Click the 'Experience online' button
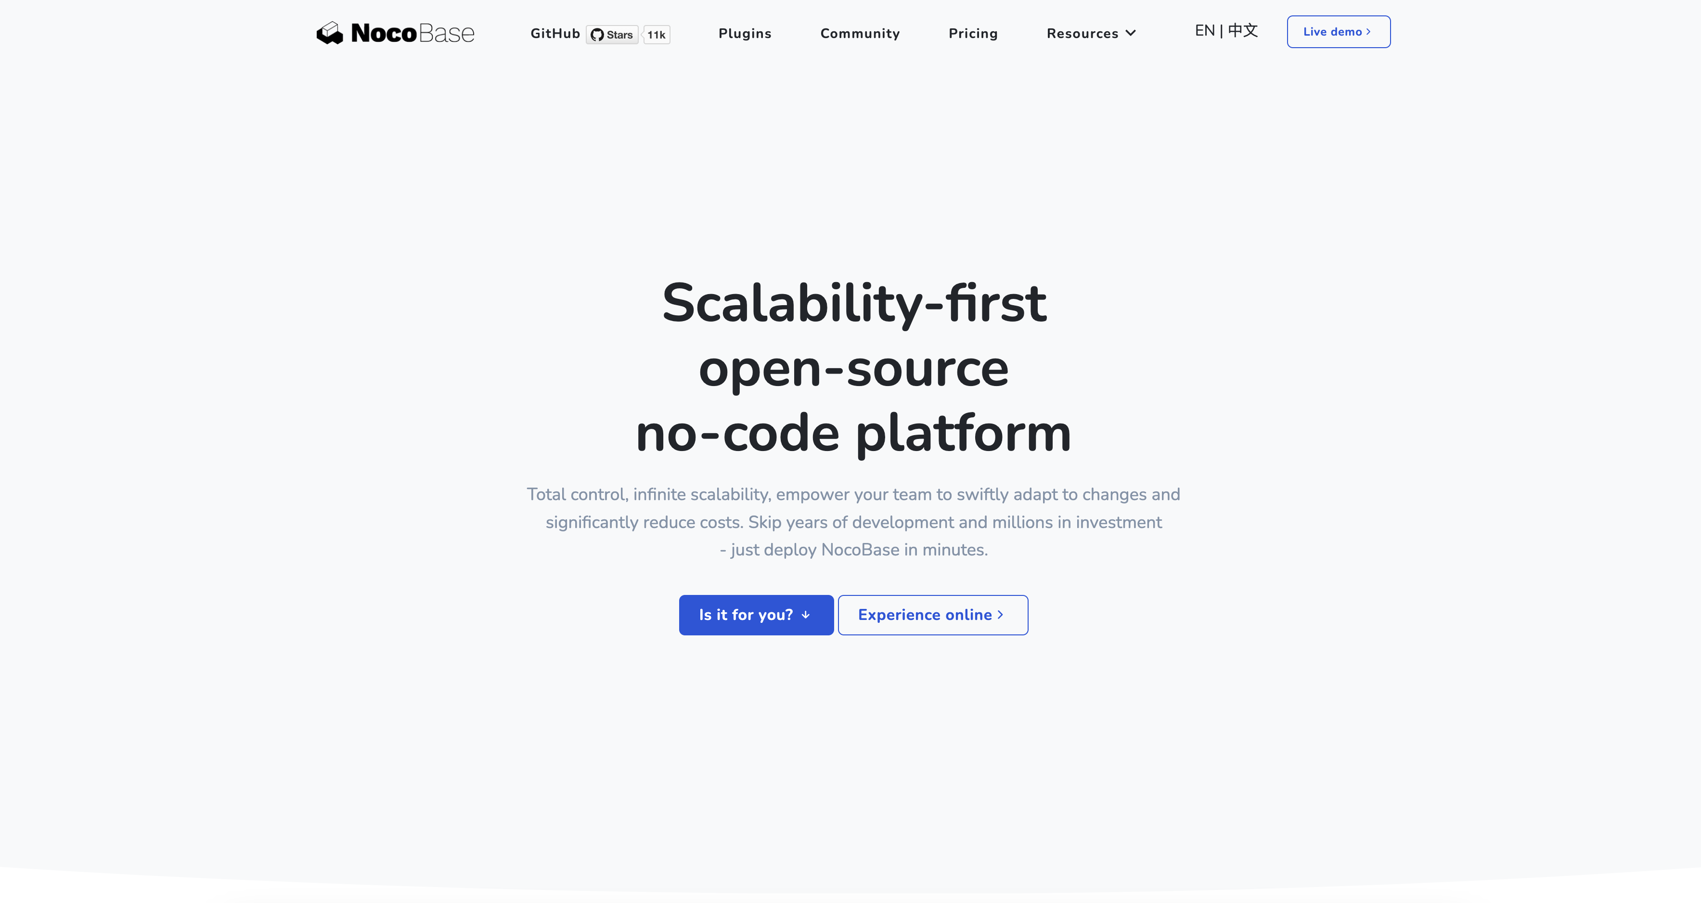The height and width of the screenshot is (903, 1701). click(x=933, y=614)
